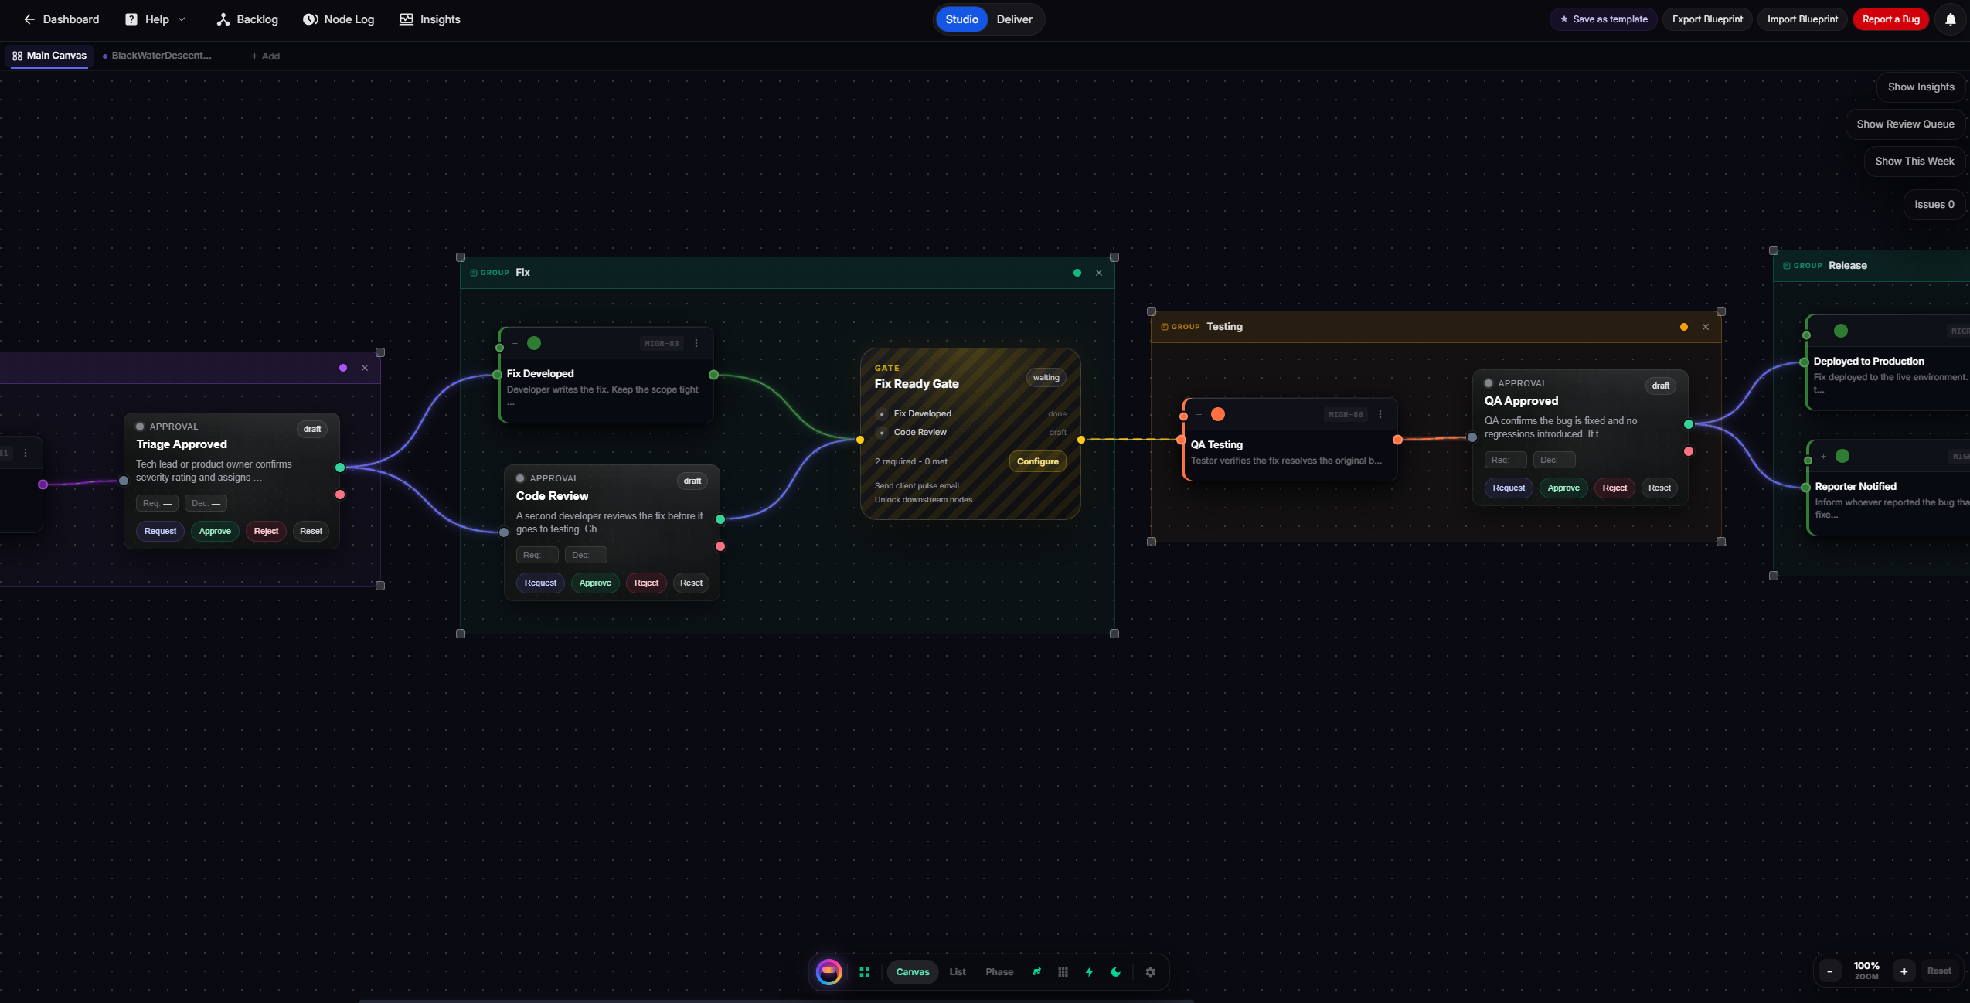Screen dimensions: 1970x1003
Task: Reject the Triage Approved card
Action: [266, 531]
